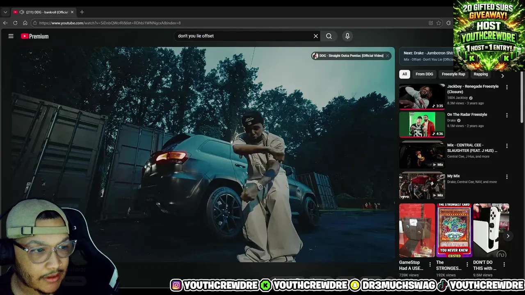525x295 pixels.
Task: Run search with magnifier button
Action: [x=329, y=36]
